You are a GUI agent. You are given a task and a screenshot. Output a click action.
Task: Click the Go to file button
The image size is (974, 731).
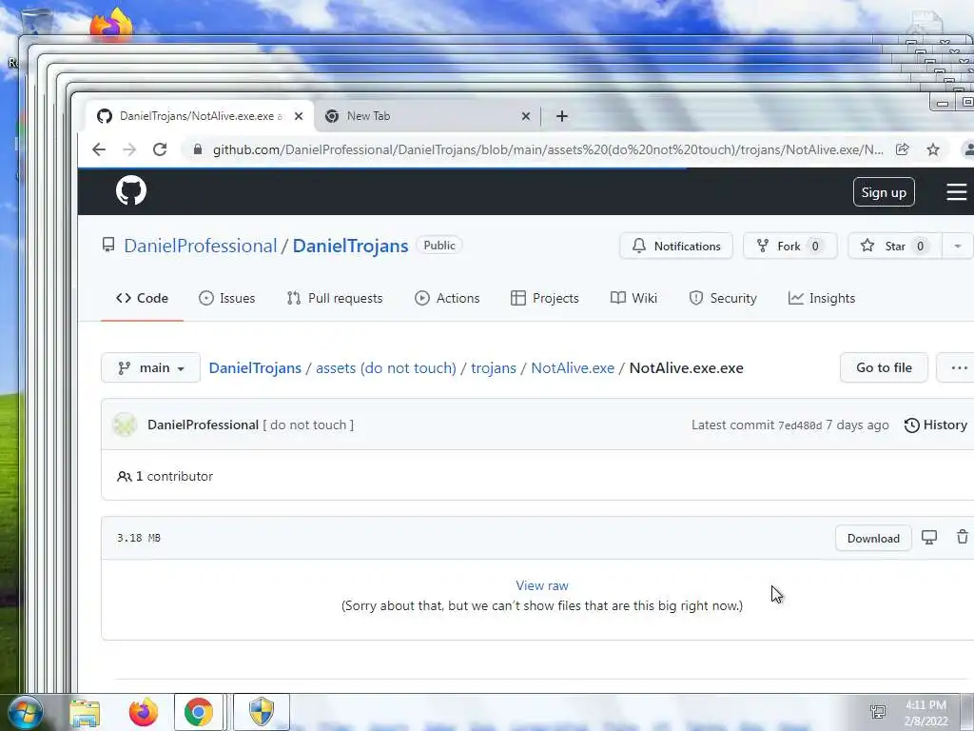pyautogui.click(x=884, y=368)
